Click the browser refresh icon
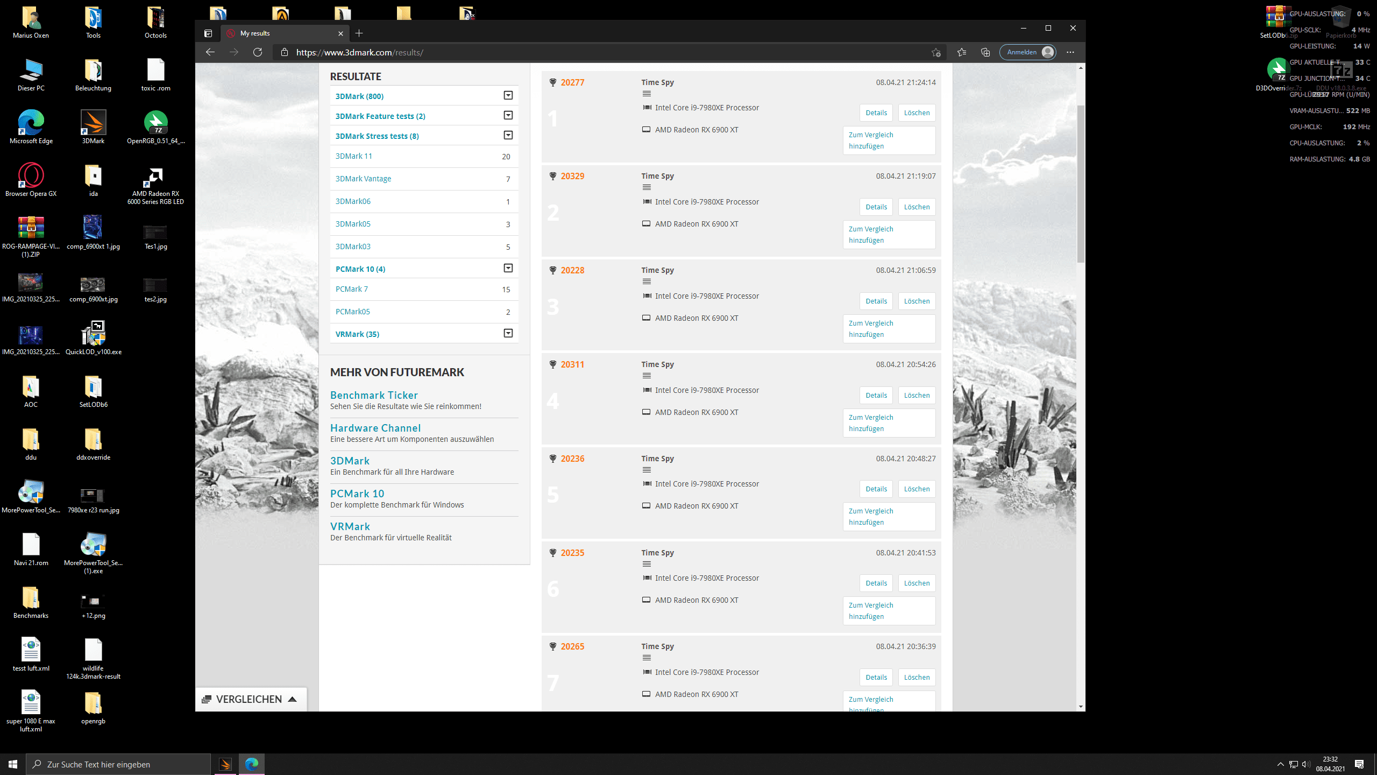The height and width of the screenshot is (775, 1377). click(x=258, y=52)
